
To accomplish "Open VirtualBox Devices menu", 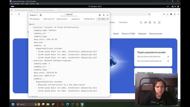I will (32, 4).
